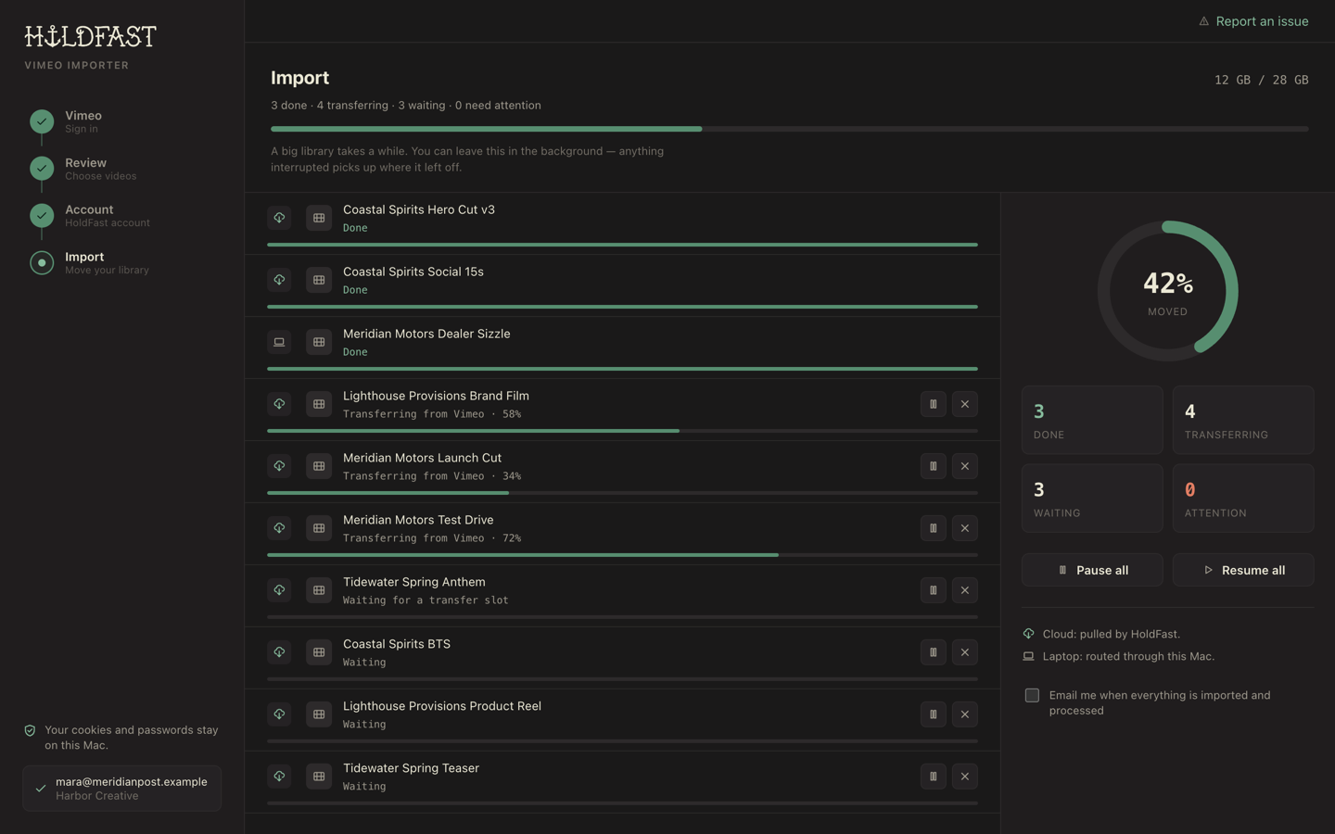The width and height of the screenshot is (1335, 834).
Task: Click the grid icon for Tidewater Spring Anthem
Action: [x=319, y=590]
